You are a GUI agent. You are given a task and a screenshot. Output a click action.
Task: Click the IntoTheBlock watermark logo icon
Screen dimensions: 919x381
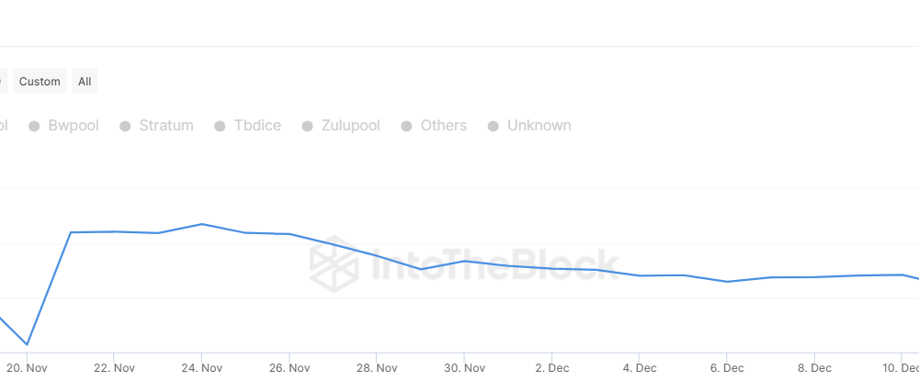tap(335, 264)
